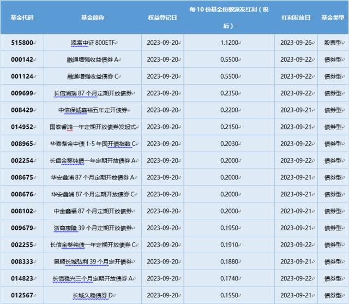Select the 基金代码 column header
Screen dimensions: 349x304
pos(22,17)
